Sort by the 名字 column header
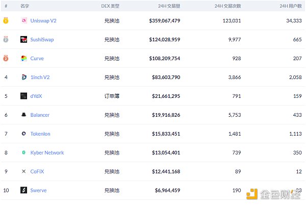The image size is (306, 205). (25, 6)
